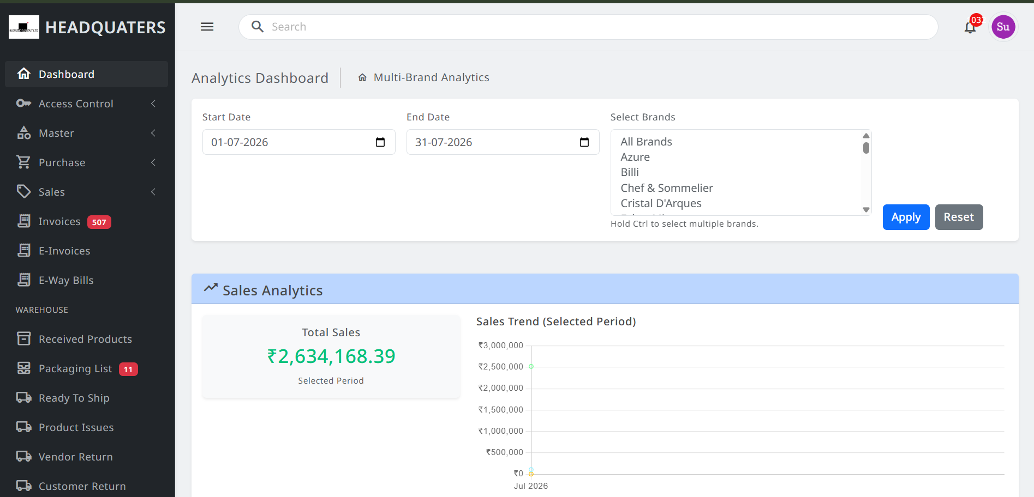Toggle sidebar with hamburger menu icon

pyautogui.click(x=207, y=27)
